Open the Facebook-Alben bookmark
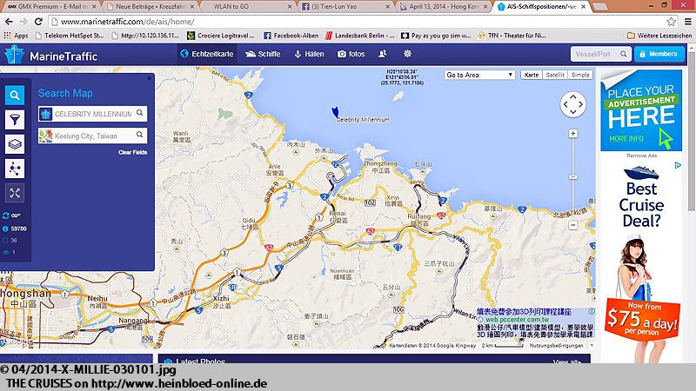This screenshot has height=391, width=696. point(291,36)
